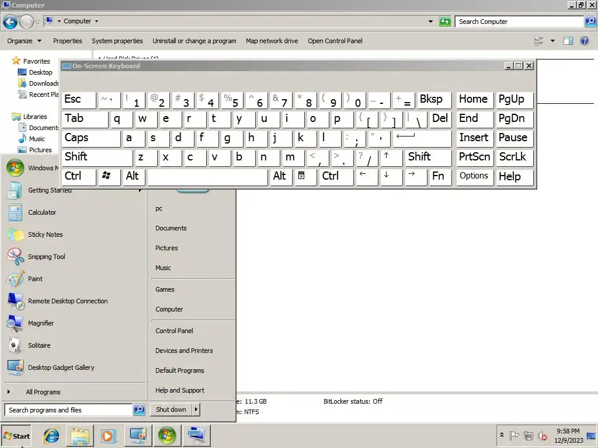Select Music under Libraries
598x448 pixels.
click(36, 139)
